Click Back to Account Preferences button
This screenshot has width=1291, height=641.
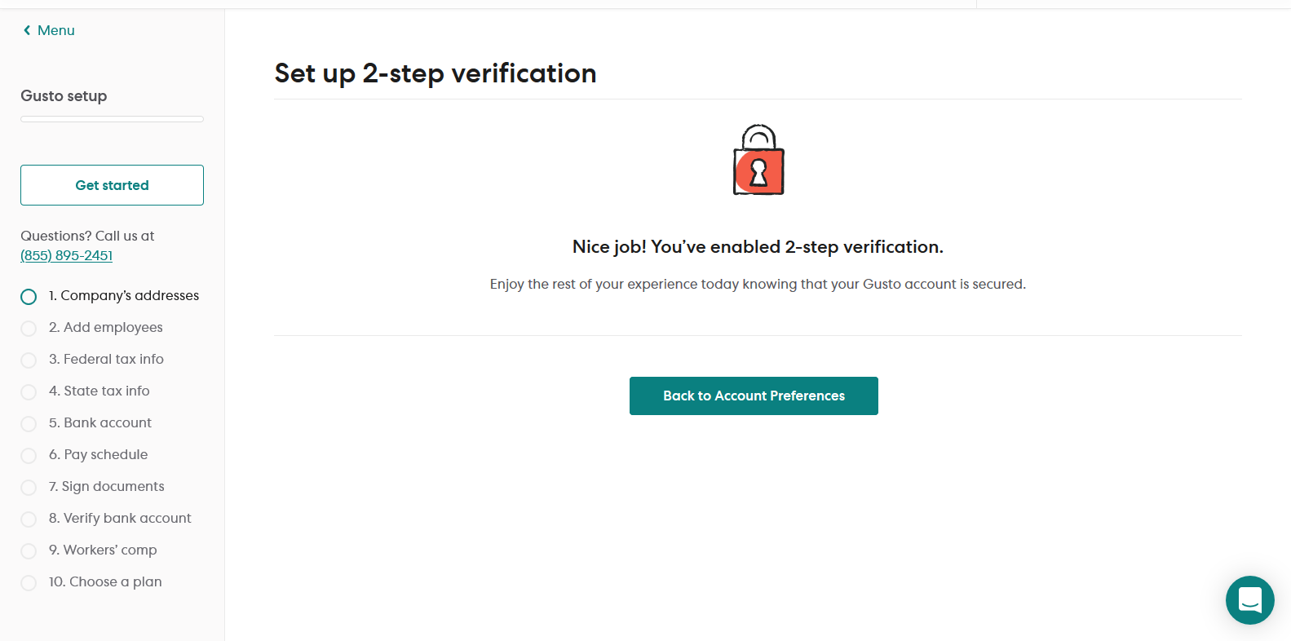(754, 396)
